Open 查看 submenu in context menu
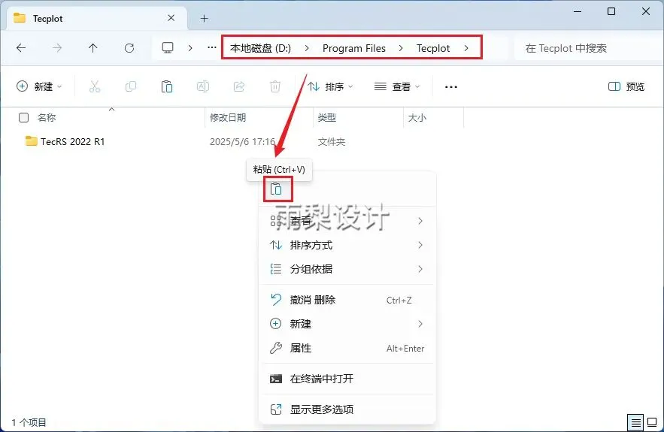 tap(347, 221)
